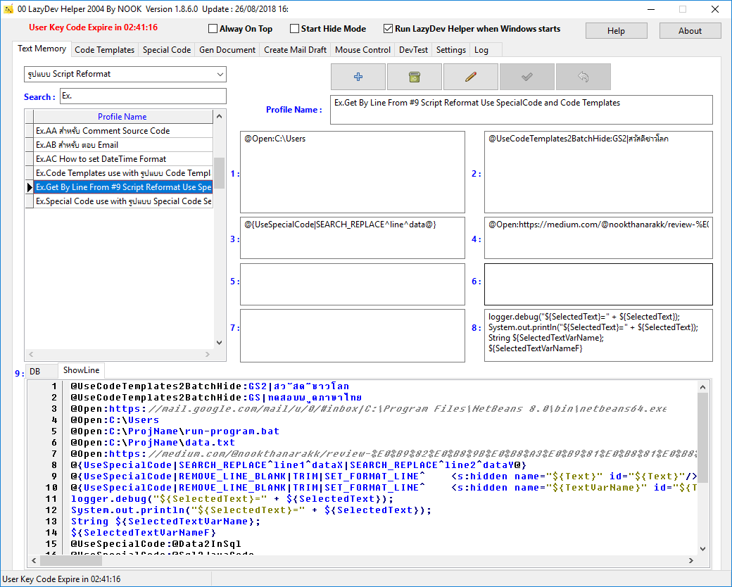The height and width of the screenshot is (587, 732).
Task: Click the Profile Name text field
Action: (x=521, y=110)
